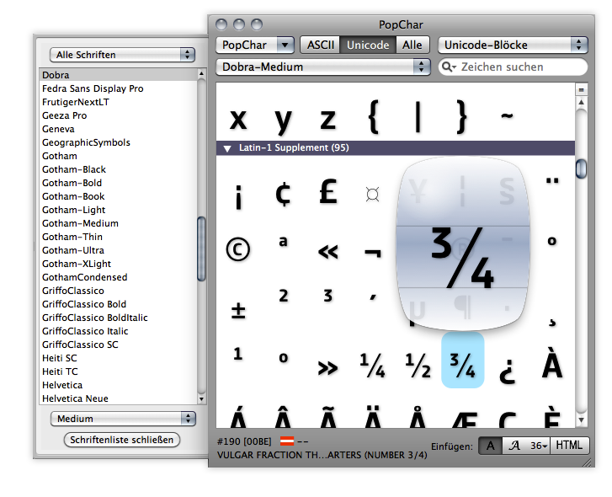The image size is (612, 497).
Task: Select Heiti TC font
Action: 118,371
